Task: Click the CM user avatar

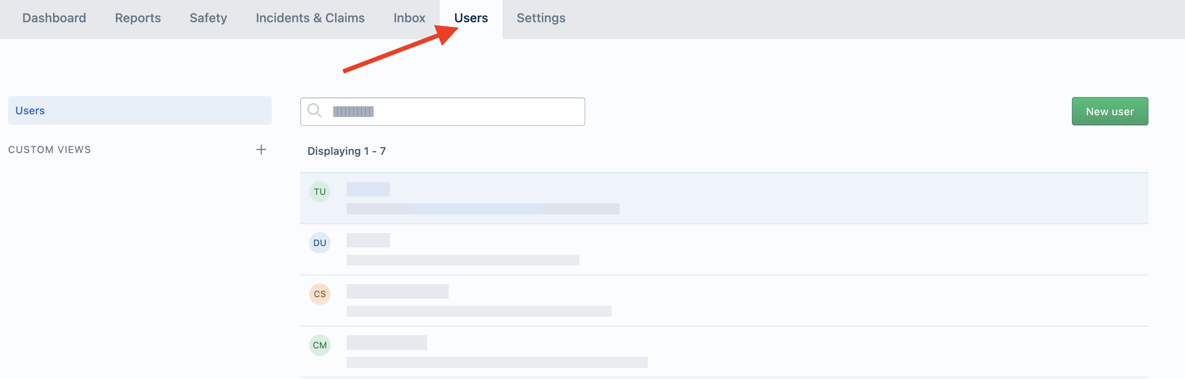Action: pyautogui.click(x=319, y=345)
